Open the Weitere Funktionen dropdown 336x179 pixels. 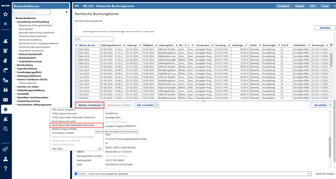click(90, 105)
